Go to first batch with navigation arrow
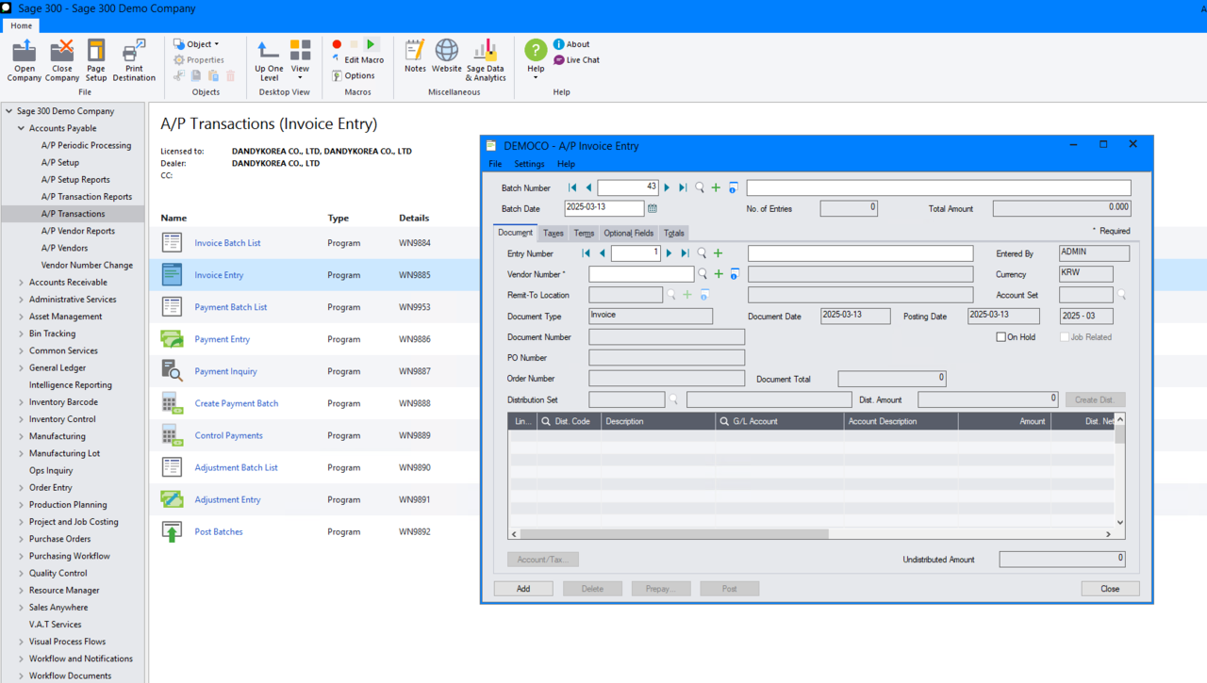This screenshot has height=683, width=1207. pyautogui.click(x=572, y=188)
